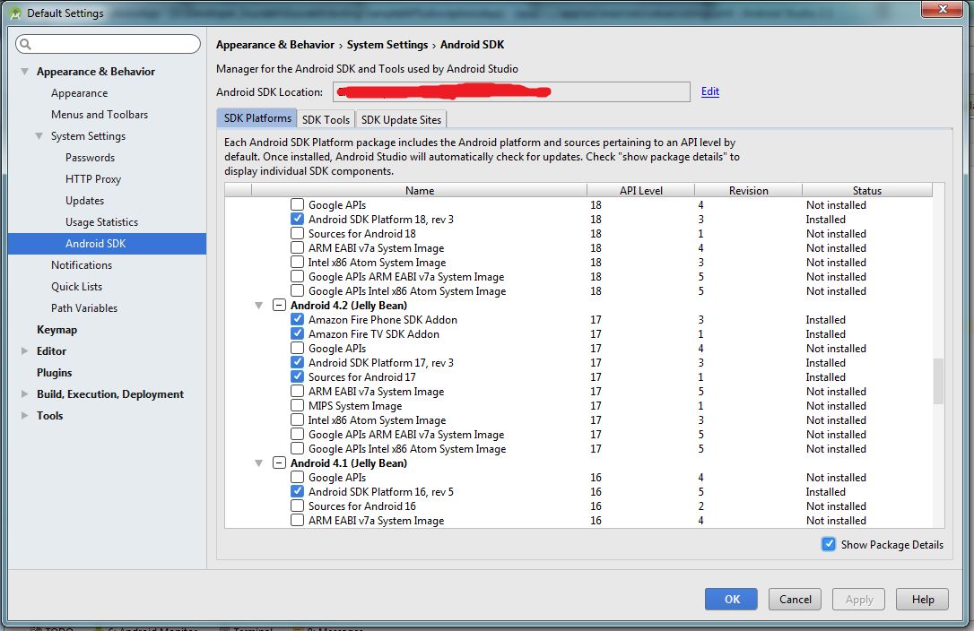974x631 pixels.
Task: Collapse Android 4.1 (Jelly Bean) group arrow
Action: [x=259, y=463]
